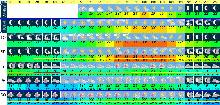Screen dimensions: 220x105
Task: Click the 21 % precipitation for SO at 14h
Action: (x=136, y=103)
